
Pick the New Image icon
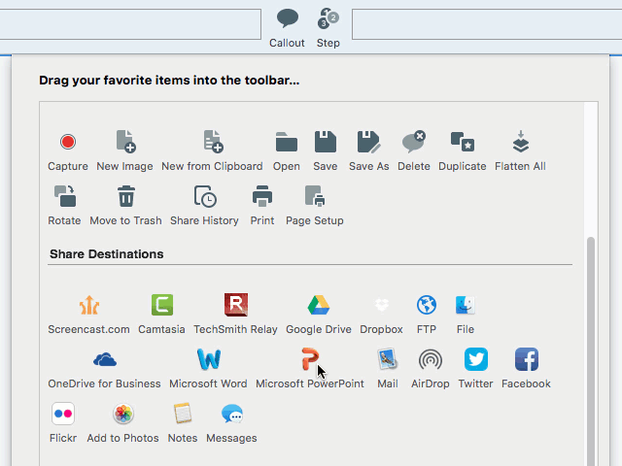(x=125, y=141)
